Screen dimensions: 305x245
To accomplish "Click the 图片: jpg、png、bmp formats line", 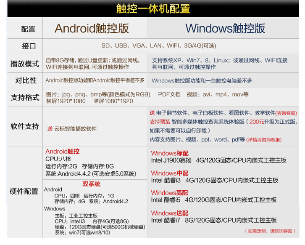I will click(98, 95).
